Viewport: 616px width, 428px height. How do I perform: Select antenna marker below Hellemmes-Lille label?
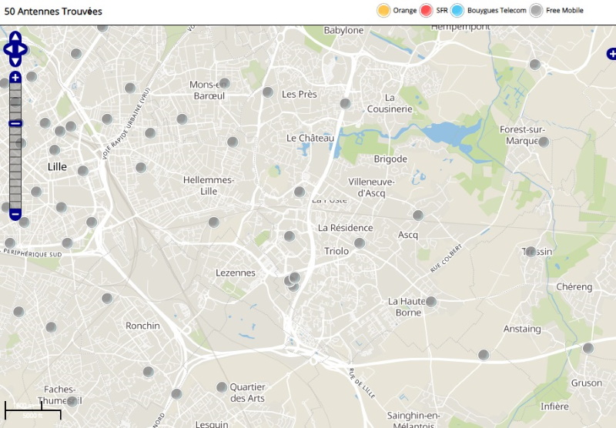pyautogui.click(x=214, y=222)
